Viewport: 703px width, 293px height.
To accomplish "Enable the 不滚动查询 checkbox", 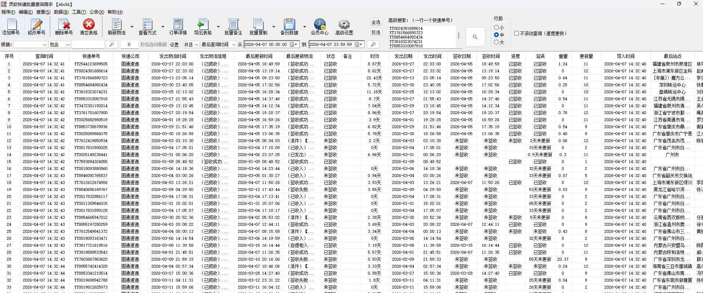I will (517, 33).
